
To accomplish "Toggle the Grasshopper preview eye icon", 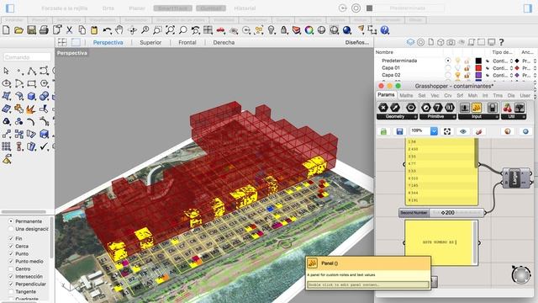I will point(463,131).
